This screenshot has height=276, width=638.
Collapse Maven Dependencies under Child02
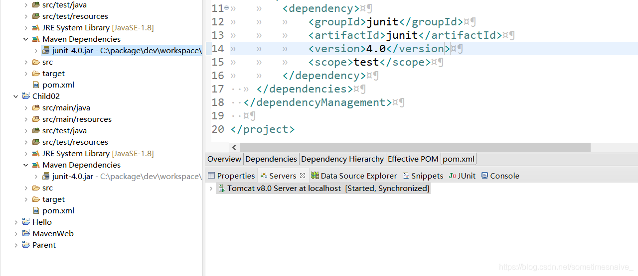pos(26,165)
